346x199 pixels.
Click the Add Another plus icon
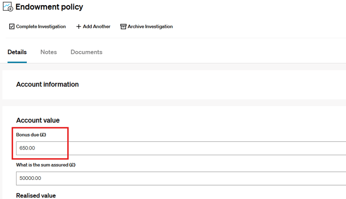78,27
